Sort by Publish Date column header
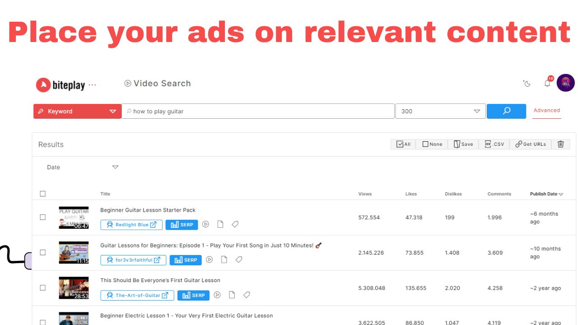The height and width of the screenshot is (325, 578). tap(546, 194)
